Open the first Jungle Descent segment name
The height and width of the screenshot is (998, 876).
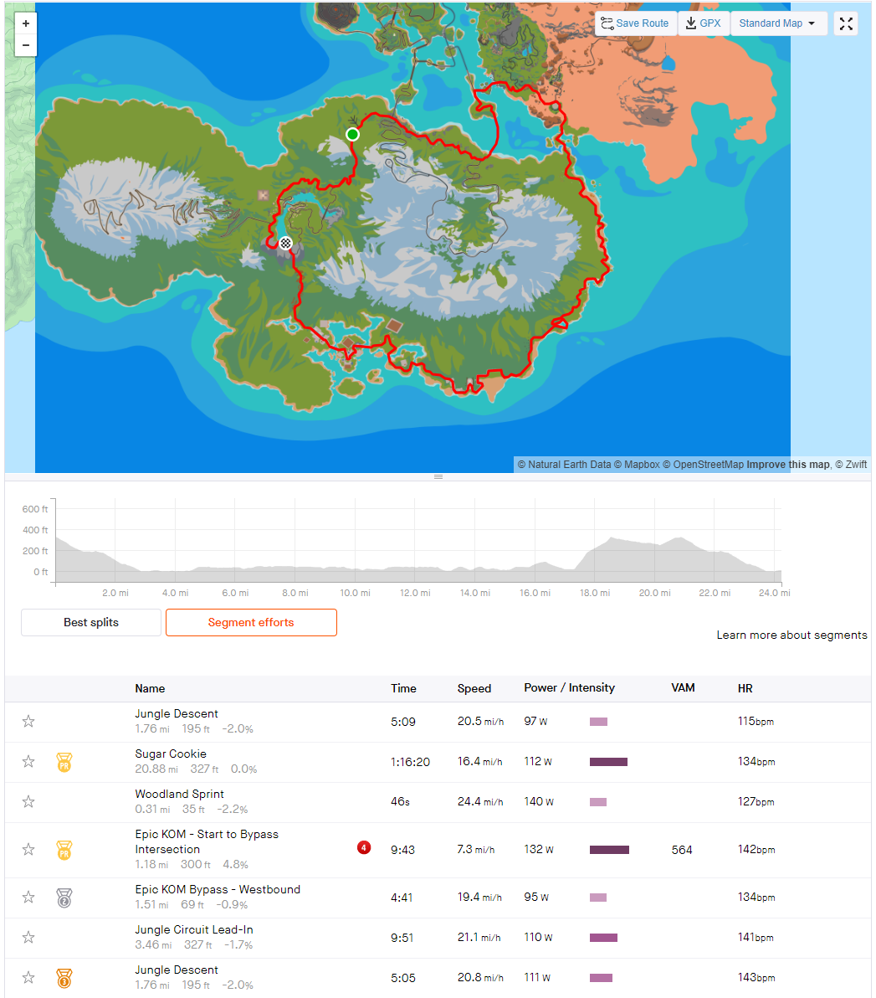click(x=177, y=713)
